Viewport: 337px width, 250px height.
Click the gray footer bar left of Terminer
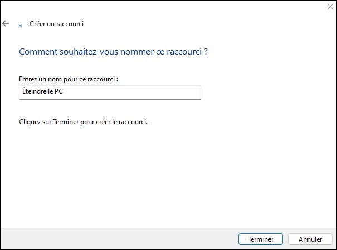118,239
